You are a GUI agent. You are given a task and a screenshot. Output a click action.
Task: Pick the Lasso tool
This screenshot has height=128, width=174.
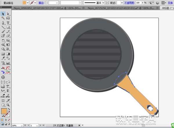click(8, 18)
